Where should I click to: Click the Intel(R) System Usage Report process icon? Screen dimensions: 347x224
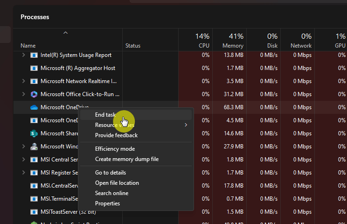tap(34, 55)
